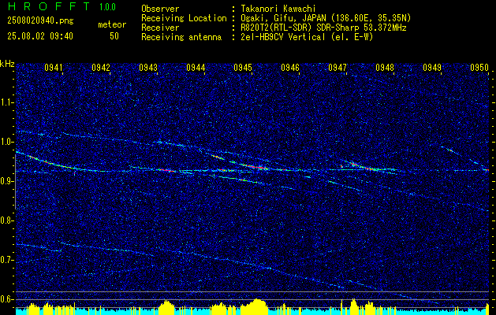Click the 0.9 frequency axis label
Screen dimensions: 496x315
(6, 181)
